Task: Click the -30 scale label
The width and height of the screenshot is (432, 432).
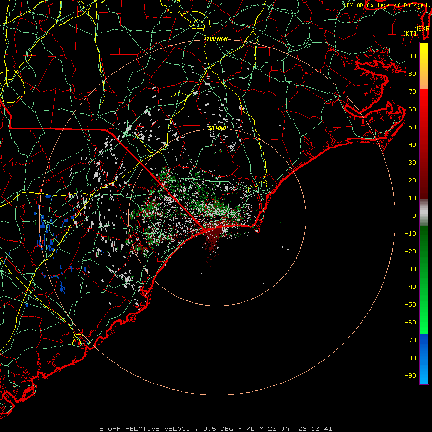Action: (410, 269)
